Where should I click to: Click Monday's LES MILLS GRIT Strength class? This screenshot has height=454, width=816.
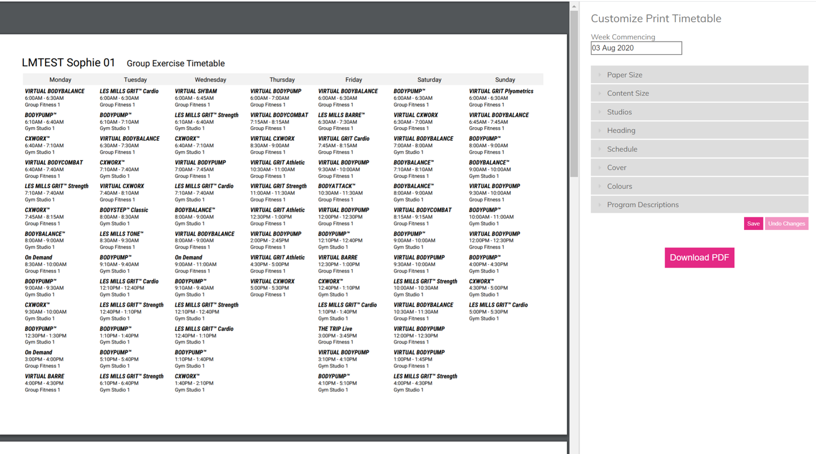tap(57, 193)
